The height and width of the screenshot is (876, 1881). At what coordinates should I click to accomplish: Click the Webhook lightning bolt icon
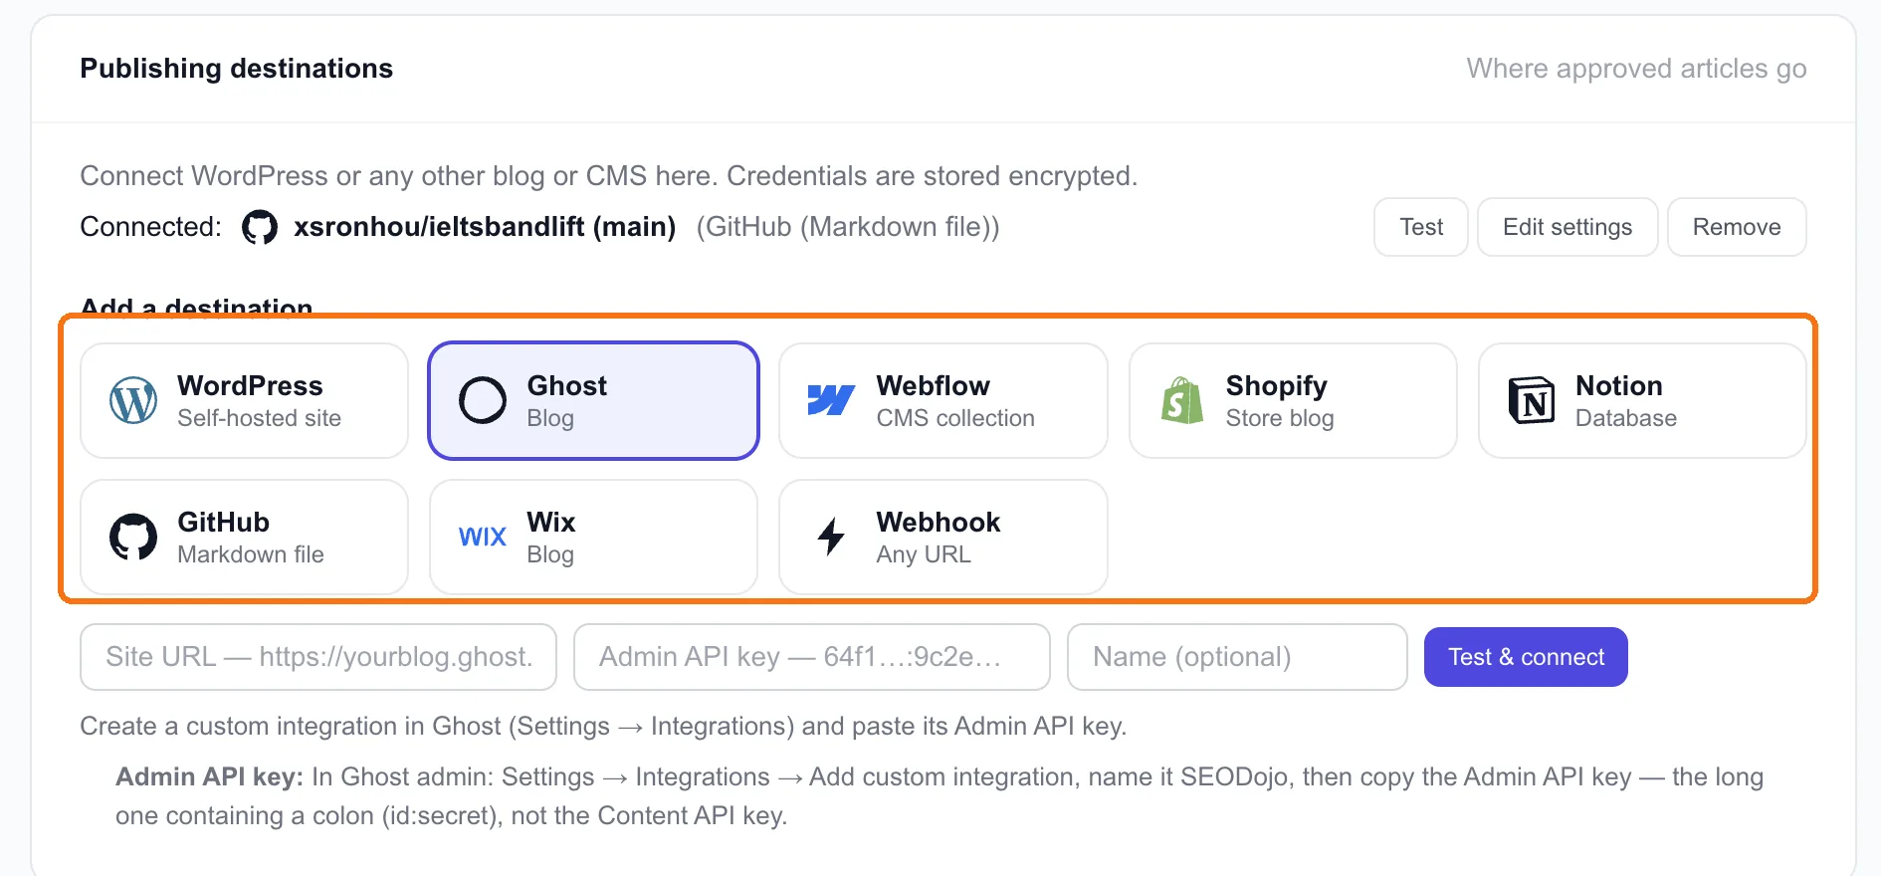[832, 538]
